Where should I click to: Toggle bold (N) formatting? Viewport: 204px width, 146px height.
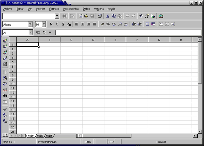[x=51, y=24]
